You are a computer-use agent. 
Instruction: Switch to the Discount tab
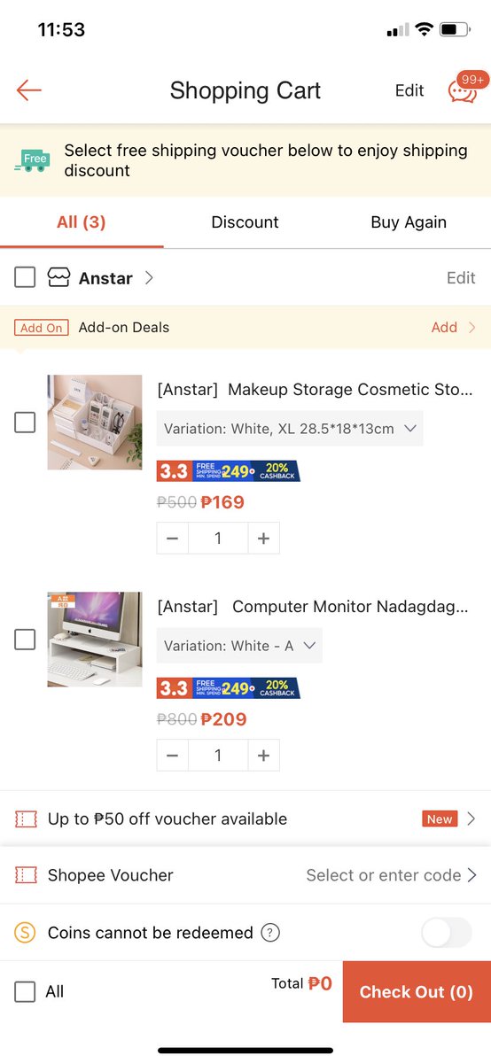point(245,222)
